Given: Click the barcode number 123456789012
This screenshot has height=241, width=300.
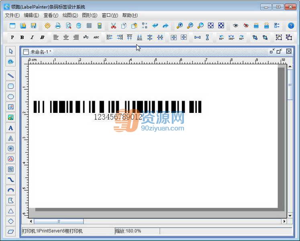Looking at the screenshot, I should click(x=118, y=117).
